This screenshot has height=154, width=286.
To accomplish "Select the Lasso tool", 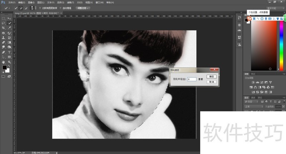I will 3,23.
